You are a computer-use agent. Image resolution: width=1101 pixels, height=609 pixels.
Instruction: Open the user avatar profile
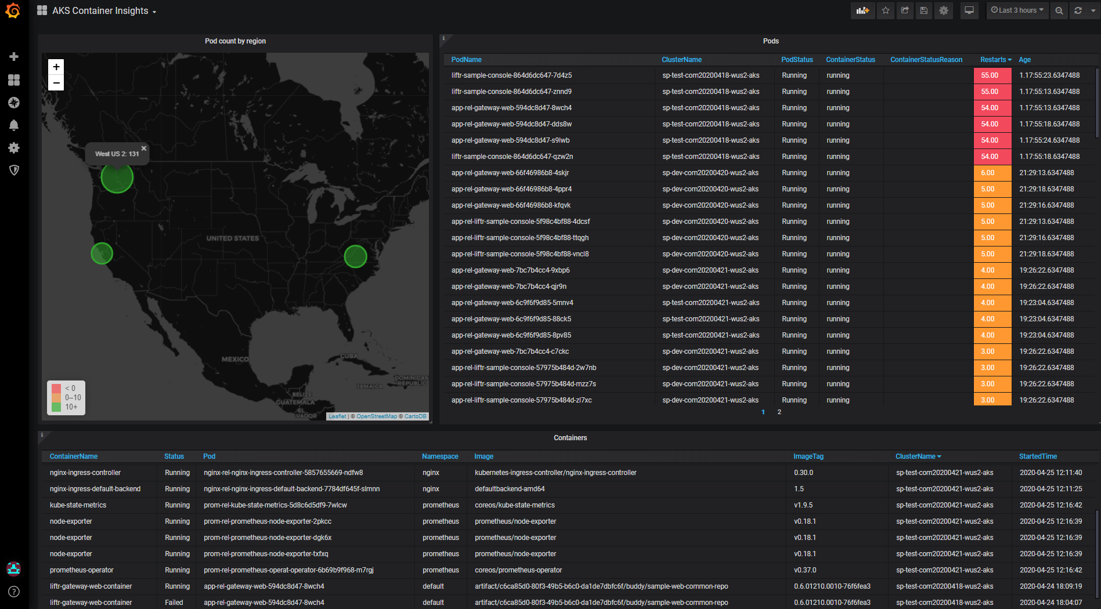click(14, 568)
